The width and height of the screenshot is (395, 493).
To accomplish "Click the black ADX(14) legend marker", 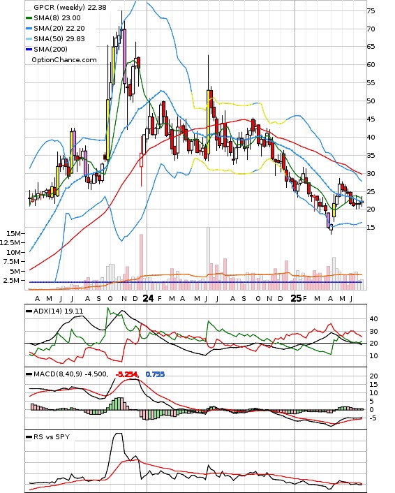I will pyautogui.click(x=29, y=311).
